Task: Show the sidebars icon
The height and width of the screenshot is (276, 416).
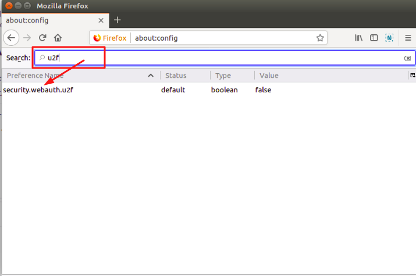Action: coord(374,38)
